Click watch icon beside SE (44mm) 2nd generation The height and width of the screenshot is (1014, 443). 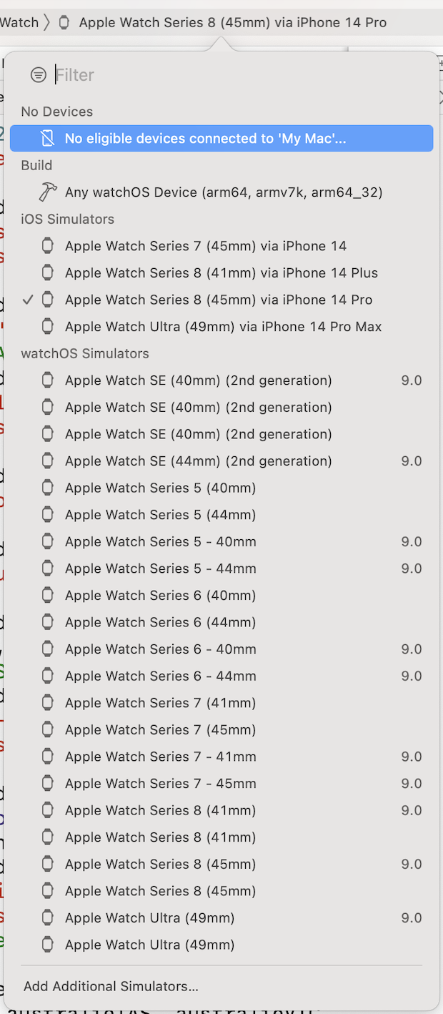(x=48, y=461)
